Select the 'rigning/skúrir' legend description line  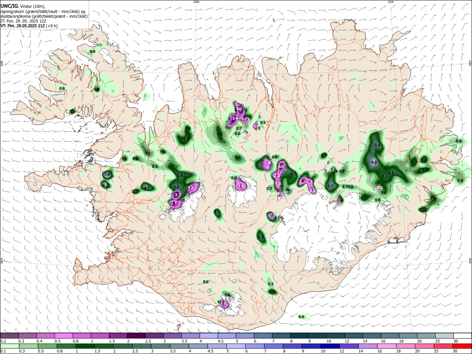[43, 11]
